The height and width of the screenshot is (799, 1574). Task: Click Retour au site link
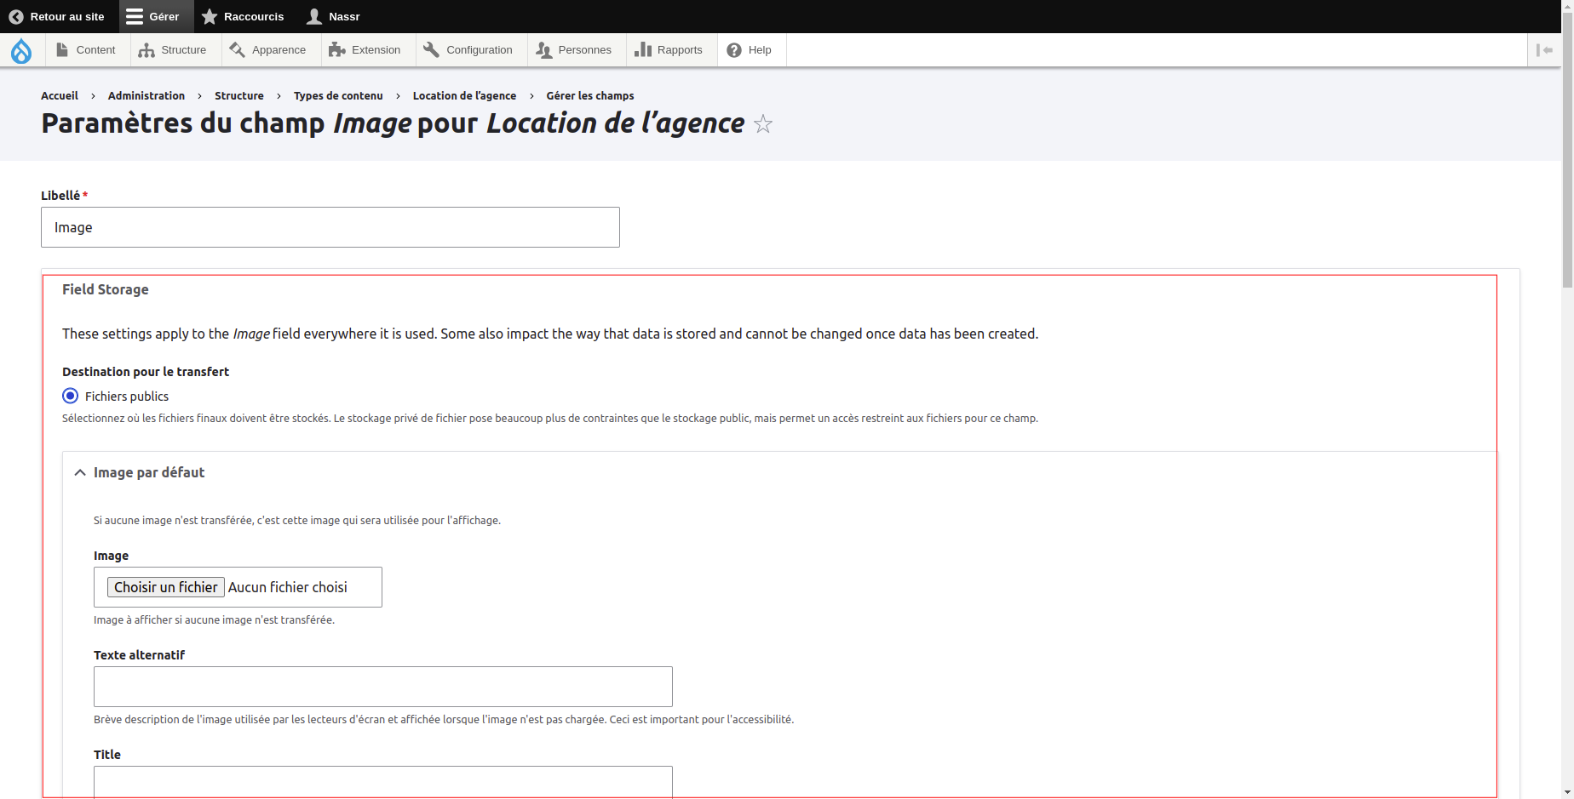(57, 16)
